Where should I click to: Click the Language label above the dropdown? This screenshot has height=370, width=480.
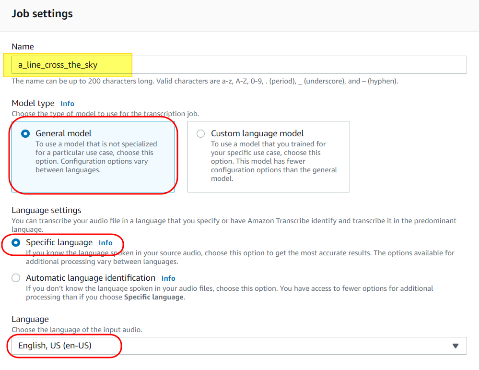pos(30,319)
